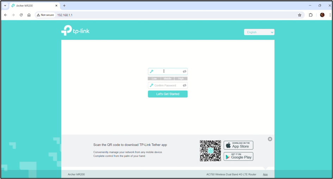Open the English language dropdown
This screenshot has height=179, width=333.
tap(259, 32)
